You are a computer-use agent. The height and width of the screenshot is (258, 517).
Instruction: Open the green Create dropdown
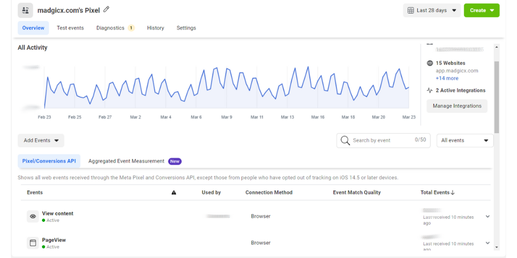point(482,10)
